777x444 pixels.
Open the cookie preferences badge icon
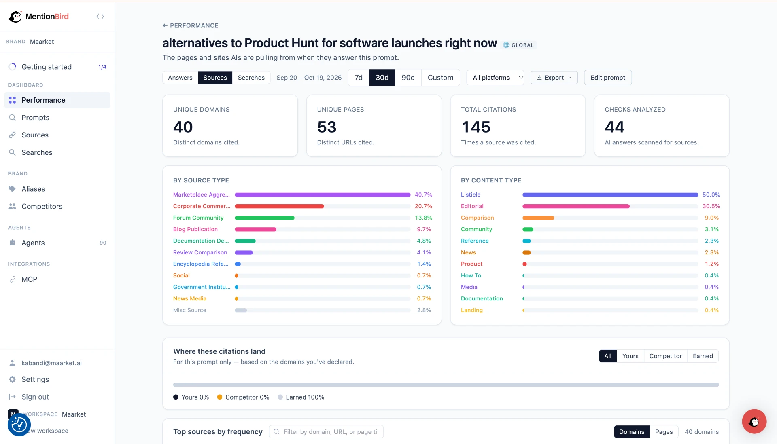19,425
